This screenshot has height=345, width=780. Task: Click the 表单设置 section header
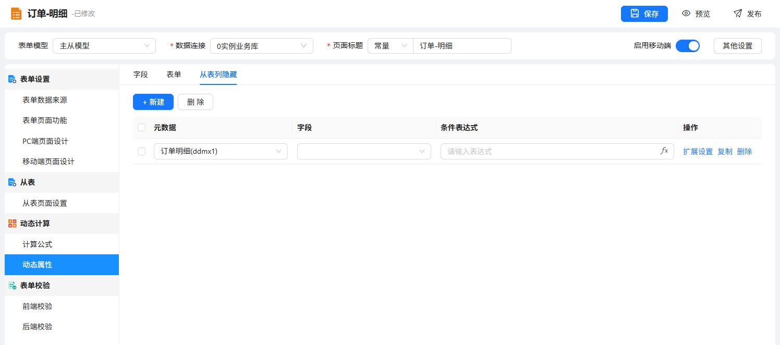(x=62, y=79)
